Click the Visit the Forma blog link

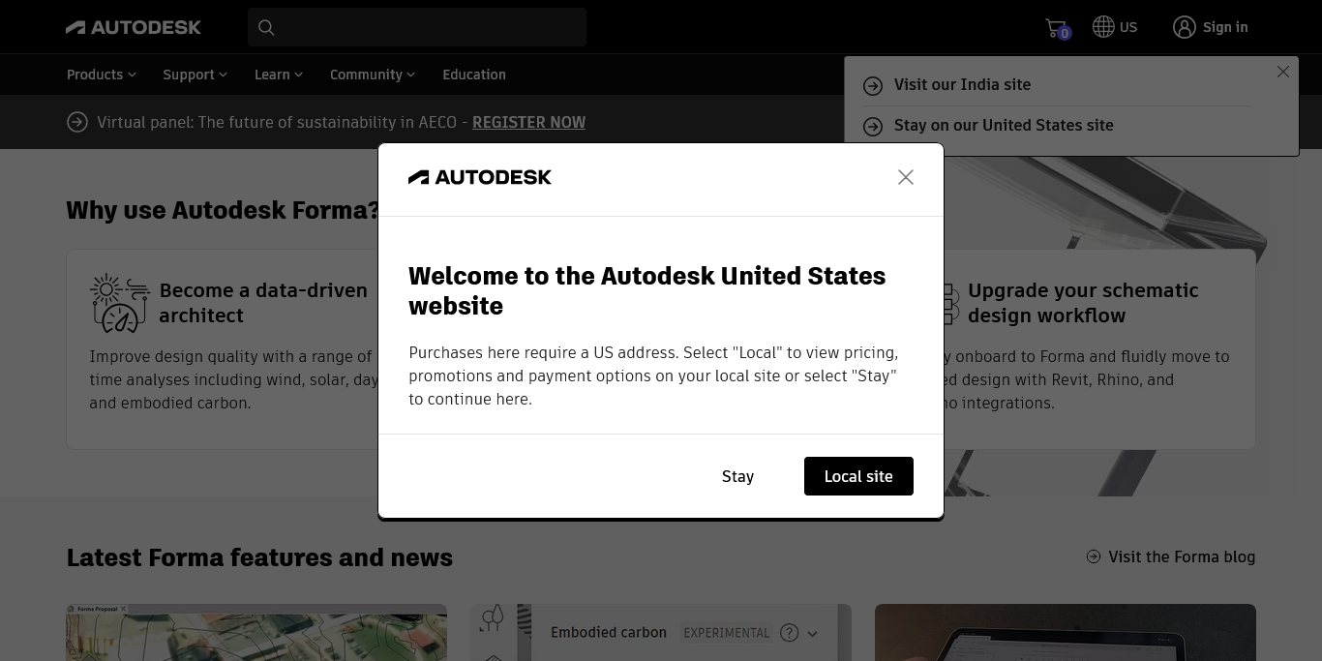[x=1182, y=556]
